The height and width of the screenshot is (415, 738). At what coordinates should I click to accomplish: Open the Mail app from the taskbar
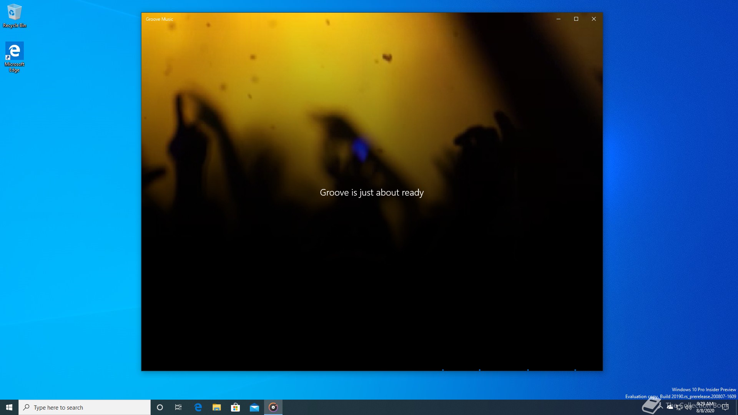point(254,407)
